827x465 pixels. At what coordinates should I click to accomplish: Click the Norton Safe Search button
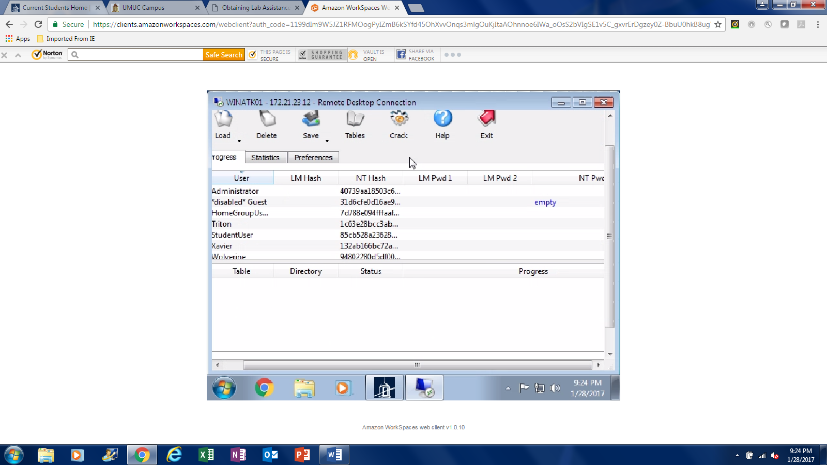tap(223, 55)
